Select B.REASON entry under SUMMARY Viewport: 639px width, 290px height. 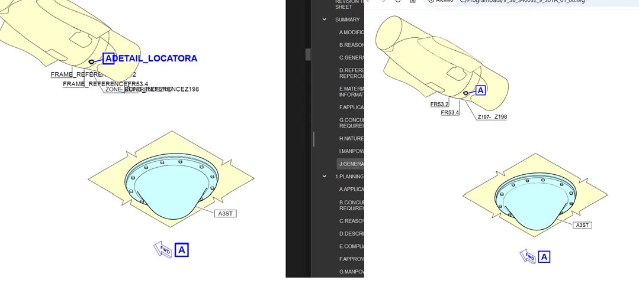tap(351, 45)
